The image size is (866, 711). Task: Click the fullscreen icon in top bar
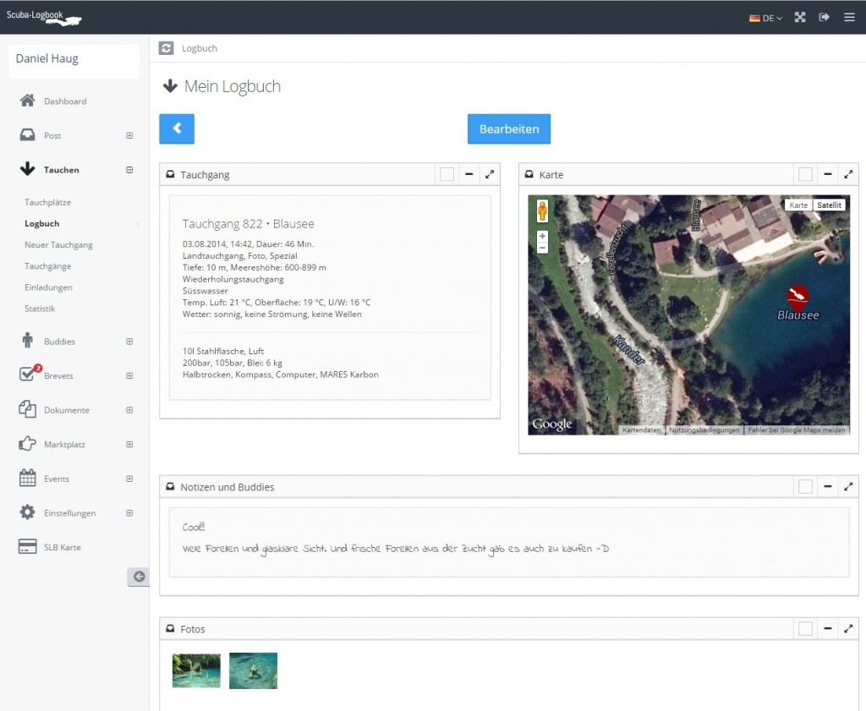tap(800, 17)
